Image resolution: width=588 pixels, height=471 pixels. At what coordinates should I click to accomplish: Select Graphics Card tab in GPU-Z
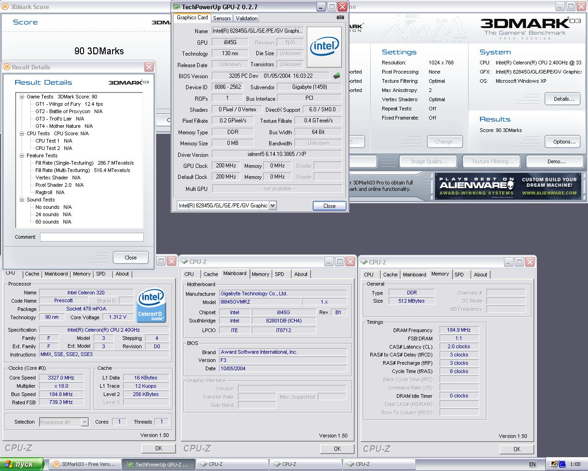(x=192, y=17)
